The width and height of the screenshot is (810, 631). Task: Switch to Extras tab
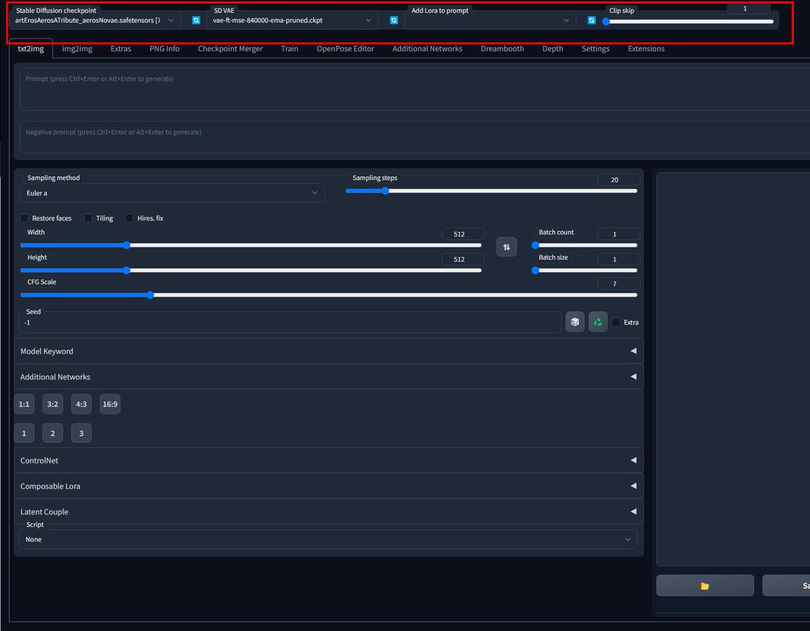coord(121,49)
